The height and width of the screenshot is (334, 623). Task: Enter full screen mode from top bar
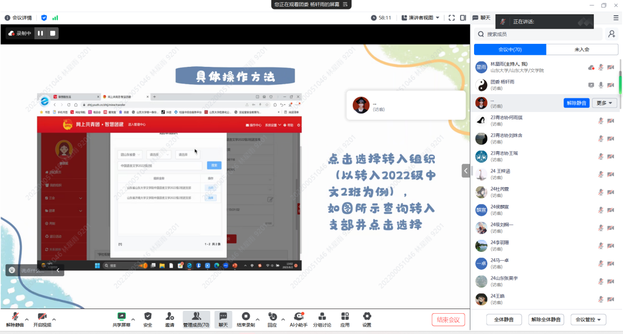click(x=452, y=18)
